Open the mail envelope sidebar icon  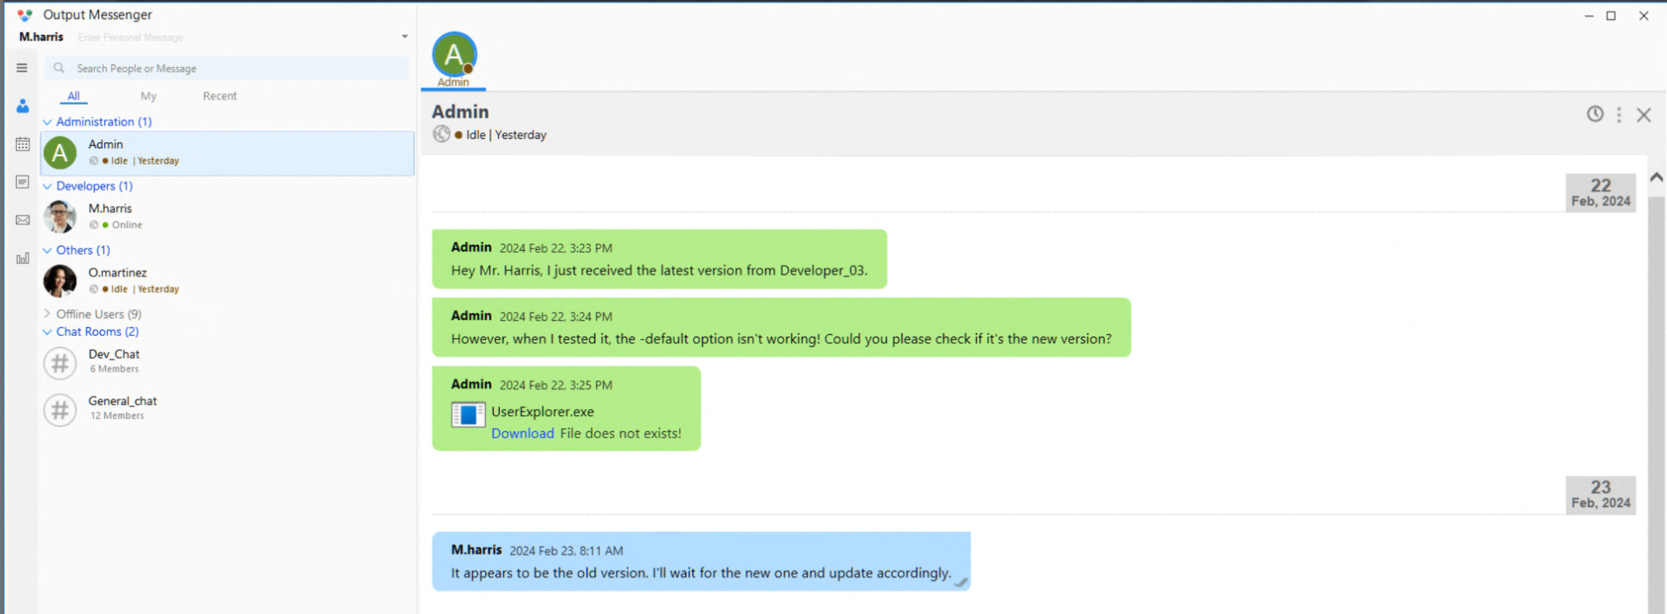coord(22,221)
